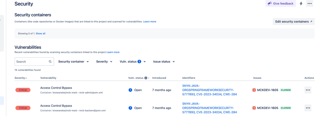Viewport: 318px width, 116px height.
Task: Click the megaphone Give feedback button
Action: click(280, 3)
